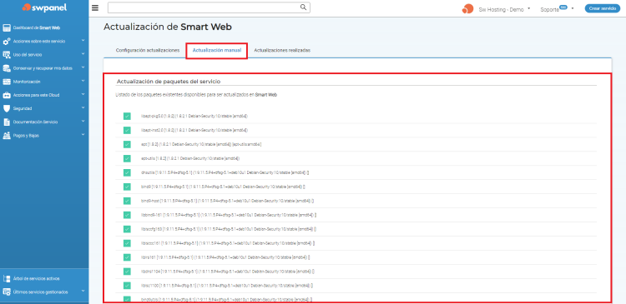Viewport: 626px width, 304px height.
Task: Click the swpanel logo
Action: point(44,7)
